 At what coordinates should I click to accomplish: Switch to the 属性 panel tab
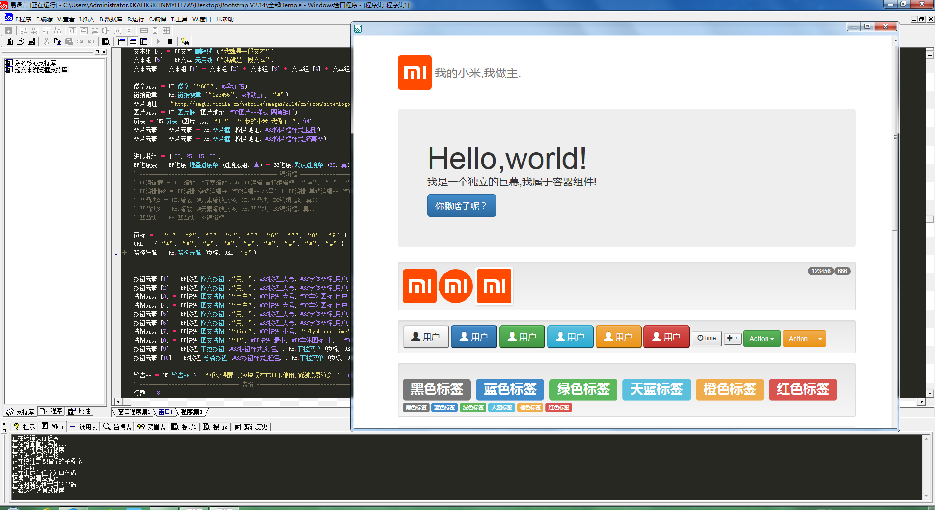pyautogui.click(x=79, y=411)
